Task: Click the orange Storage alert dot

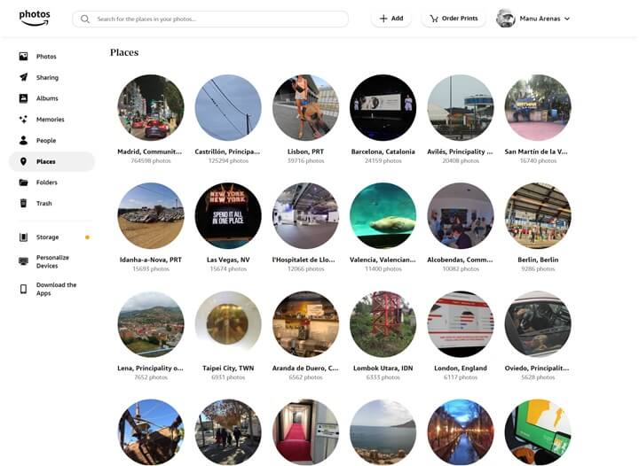Action: tap(87, 237)
